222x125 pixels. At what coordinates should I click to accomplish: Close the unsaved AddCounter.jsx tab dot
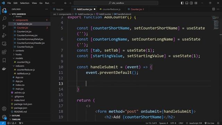[95, 9]
